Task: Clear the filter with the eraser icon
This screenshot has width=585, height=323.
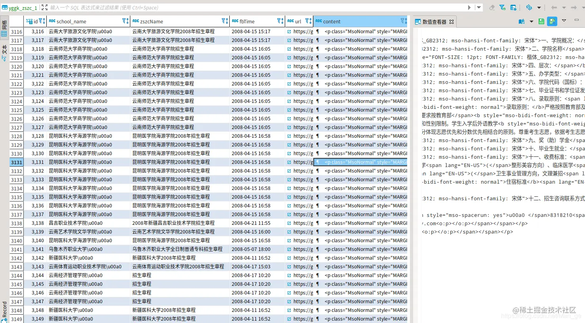Action: [x=492, y=8]
